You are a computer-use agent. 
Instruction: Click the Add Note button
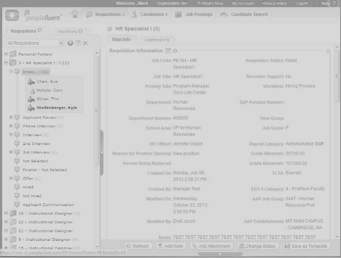[170, 246]
